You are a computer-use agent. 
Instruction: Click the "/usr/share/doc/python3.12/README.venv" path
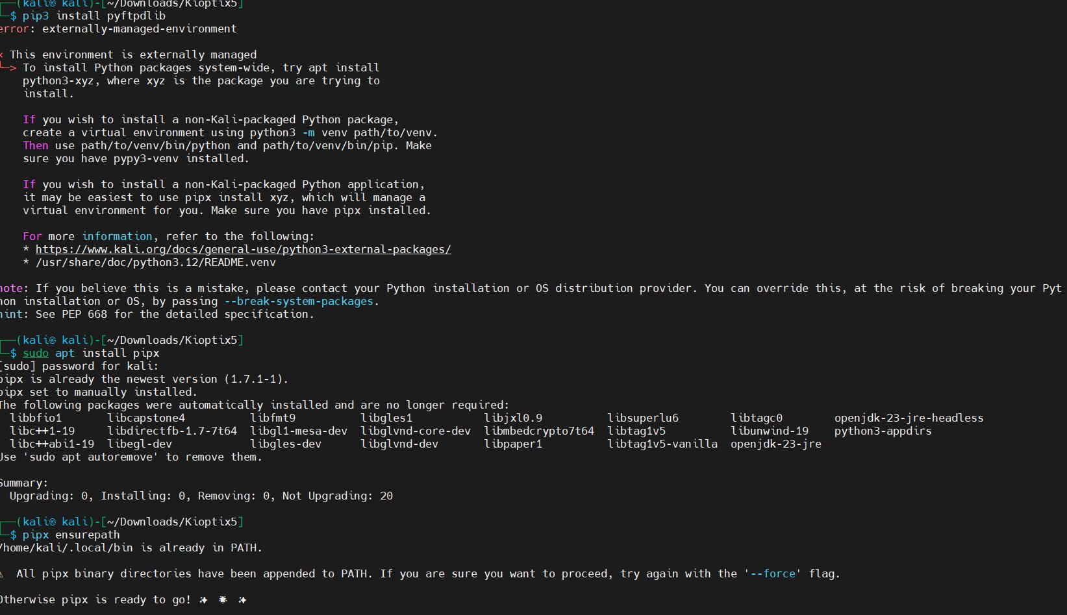(x=156, y=262)
